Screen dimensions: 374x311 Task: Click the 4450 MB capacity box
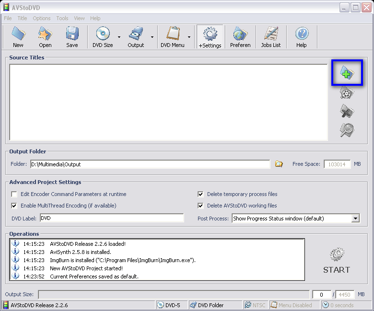(x=345, y=295)
